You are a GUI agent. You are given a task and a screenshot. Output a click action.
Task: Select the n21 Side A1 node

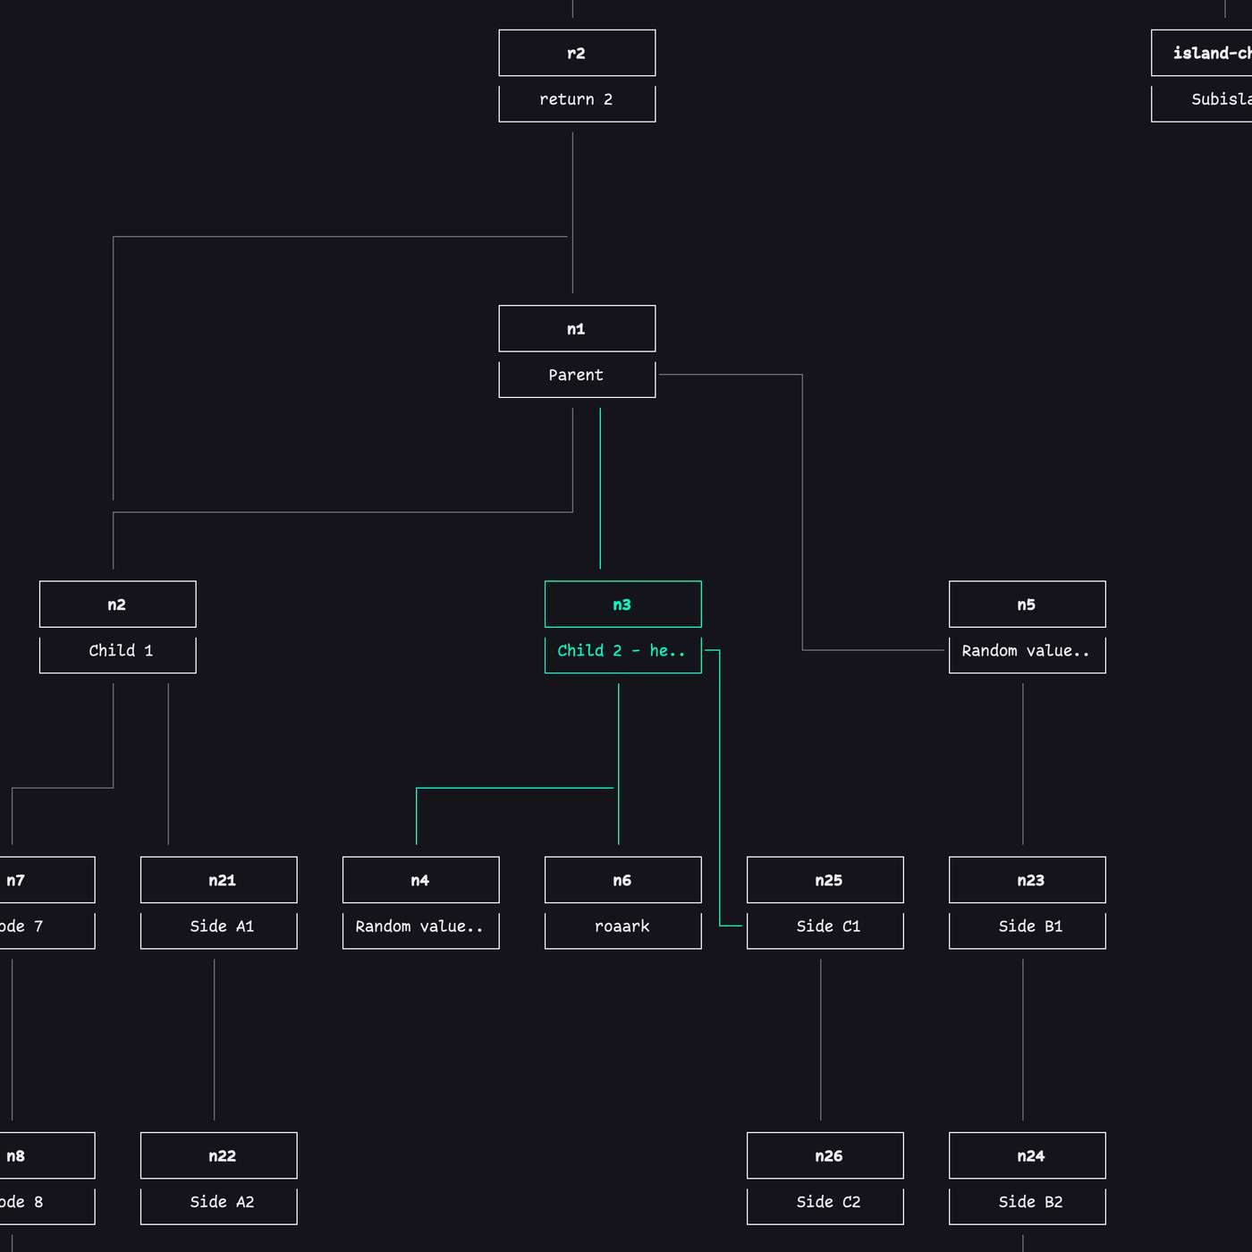[218, 880]
